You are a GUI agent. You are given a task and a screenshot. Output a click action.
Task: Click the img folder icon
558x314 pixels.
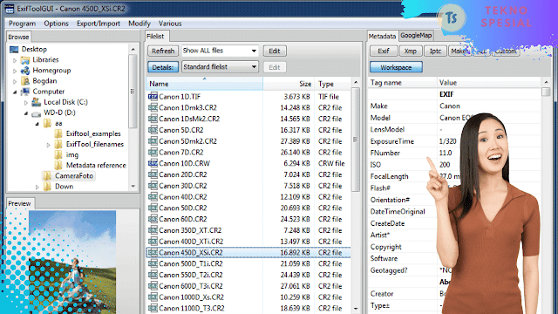[58, 155]
